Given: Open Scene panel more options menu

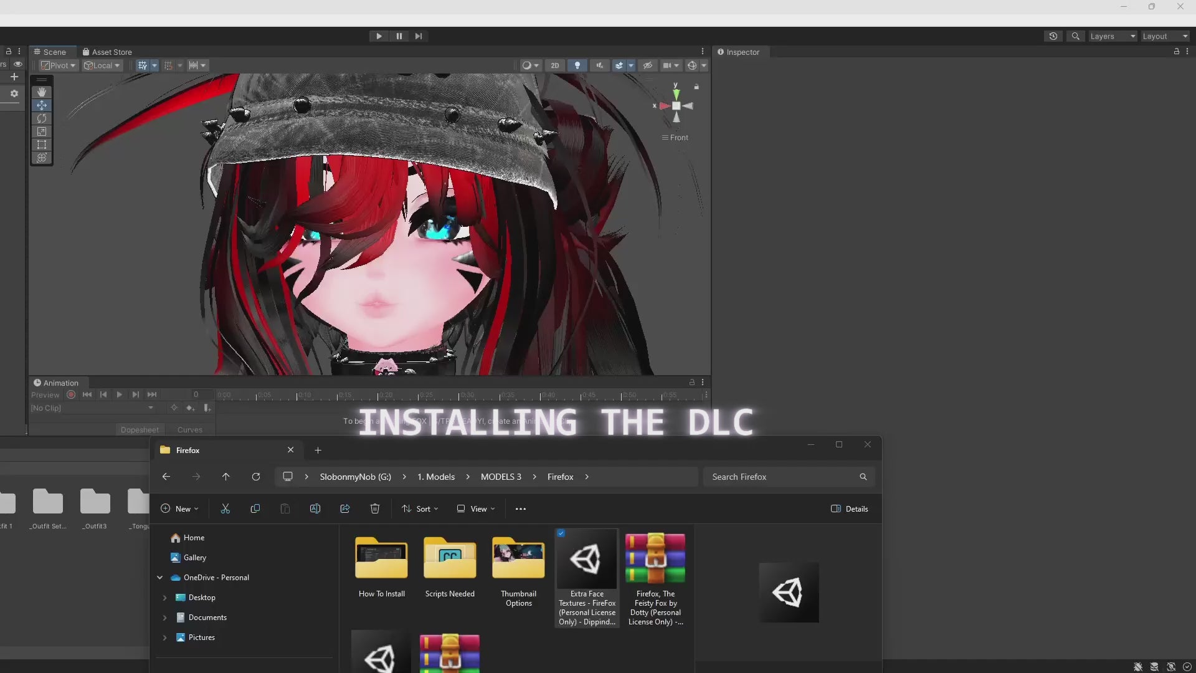Looking at the screenshot, I should tap(703, 52).
